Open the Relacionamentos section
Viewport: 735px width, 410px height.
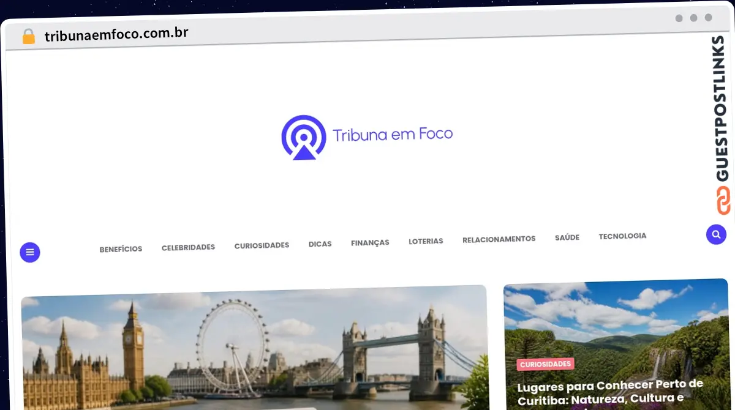point(499,239)
